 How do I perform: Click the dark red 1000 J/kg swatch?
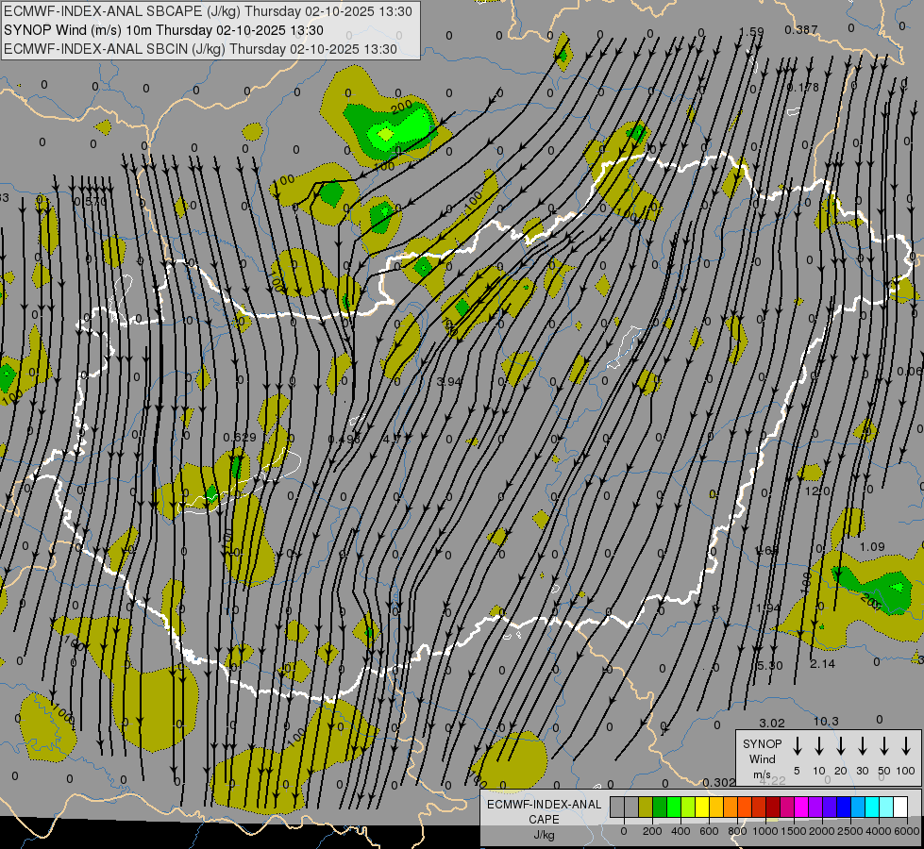point(773,807)
